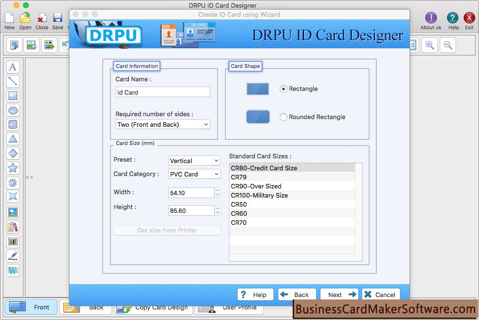Select CR100-Military Size card size
Image resolution: width=479 pixels, height=320 pixels.
pyautogui.click(x=292, y=195)
